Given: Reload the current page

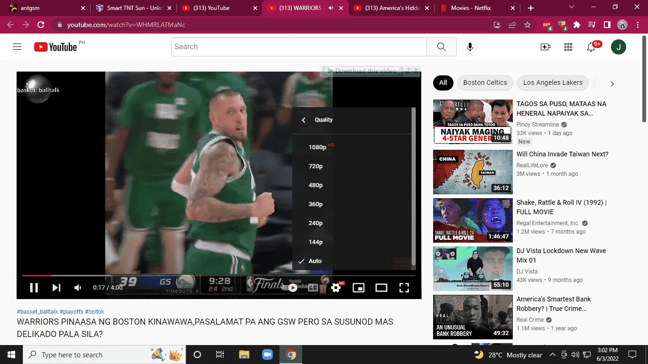Looking at the screenshot, I should 41,25.
